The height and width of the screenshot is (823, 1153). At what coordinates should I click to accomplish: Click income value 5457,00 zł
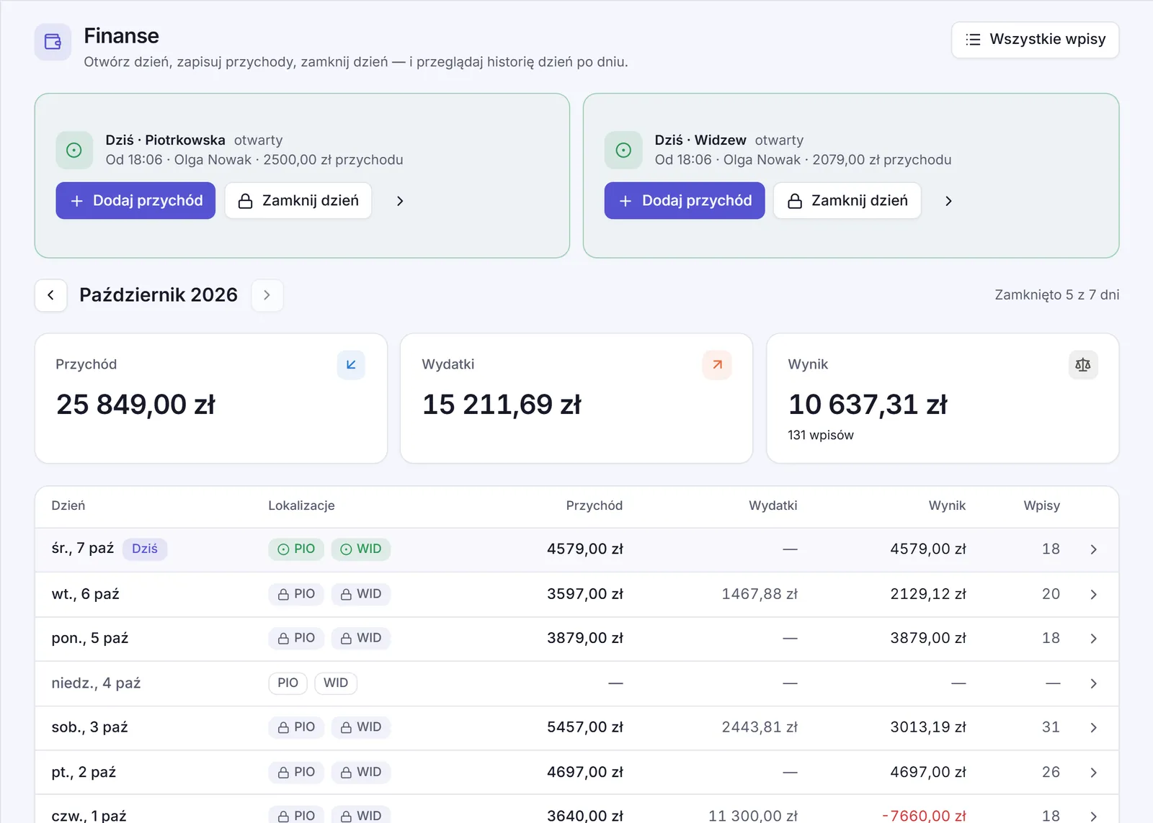(x=585, y=727)
